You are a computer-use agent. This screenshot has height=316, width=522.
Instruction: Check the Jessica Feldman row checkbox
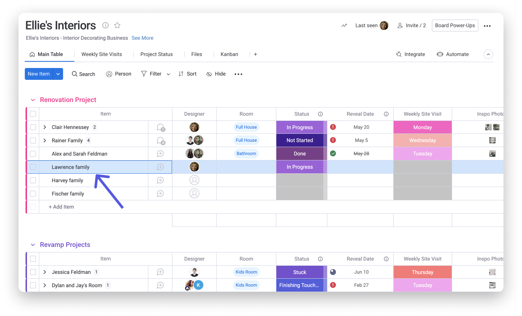pos(33,272)
